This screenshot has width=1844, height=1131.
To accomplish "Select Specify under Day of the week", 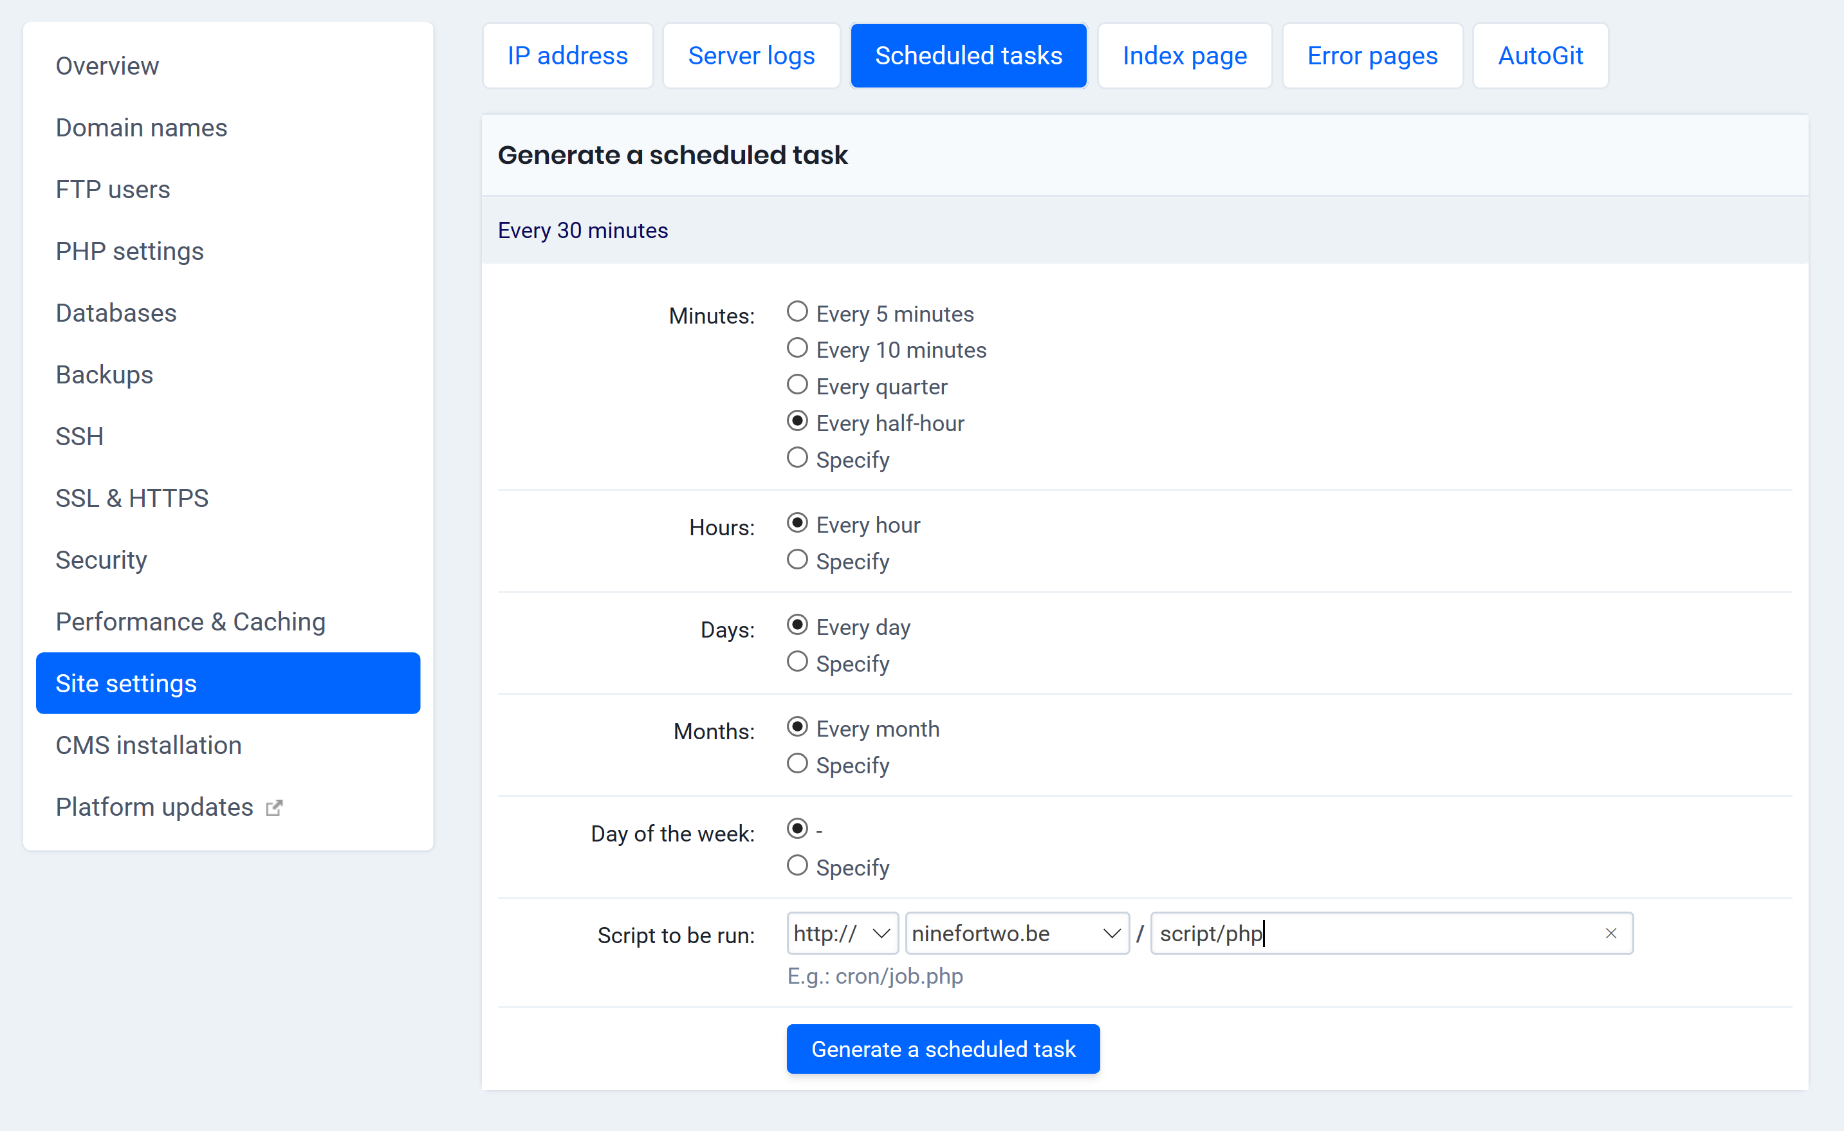I will click(x=797, y=866).
